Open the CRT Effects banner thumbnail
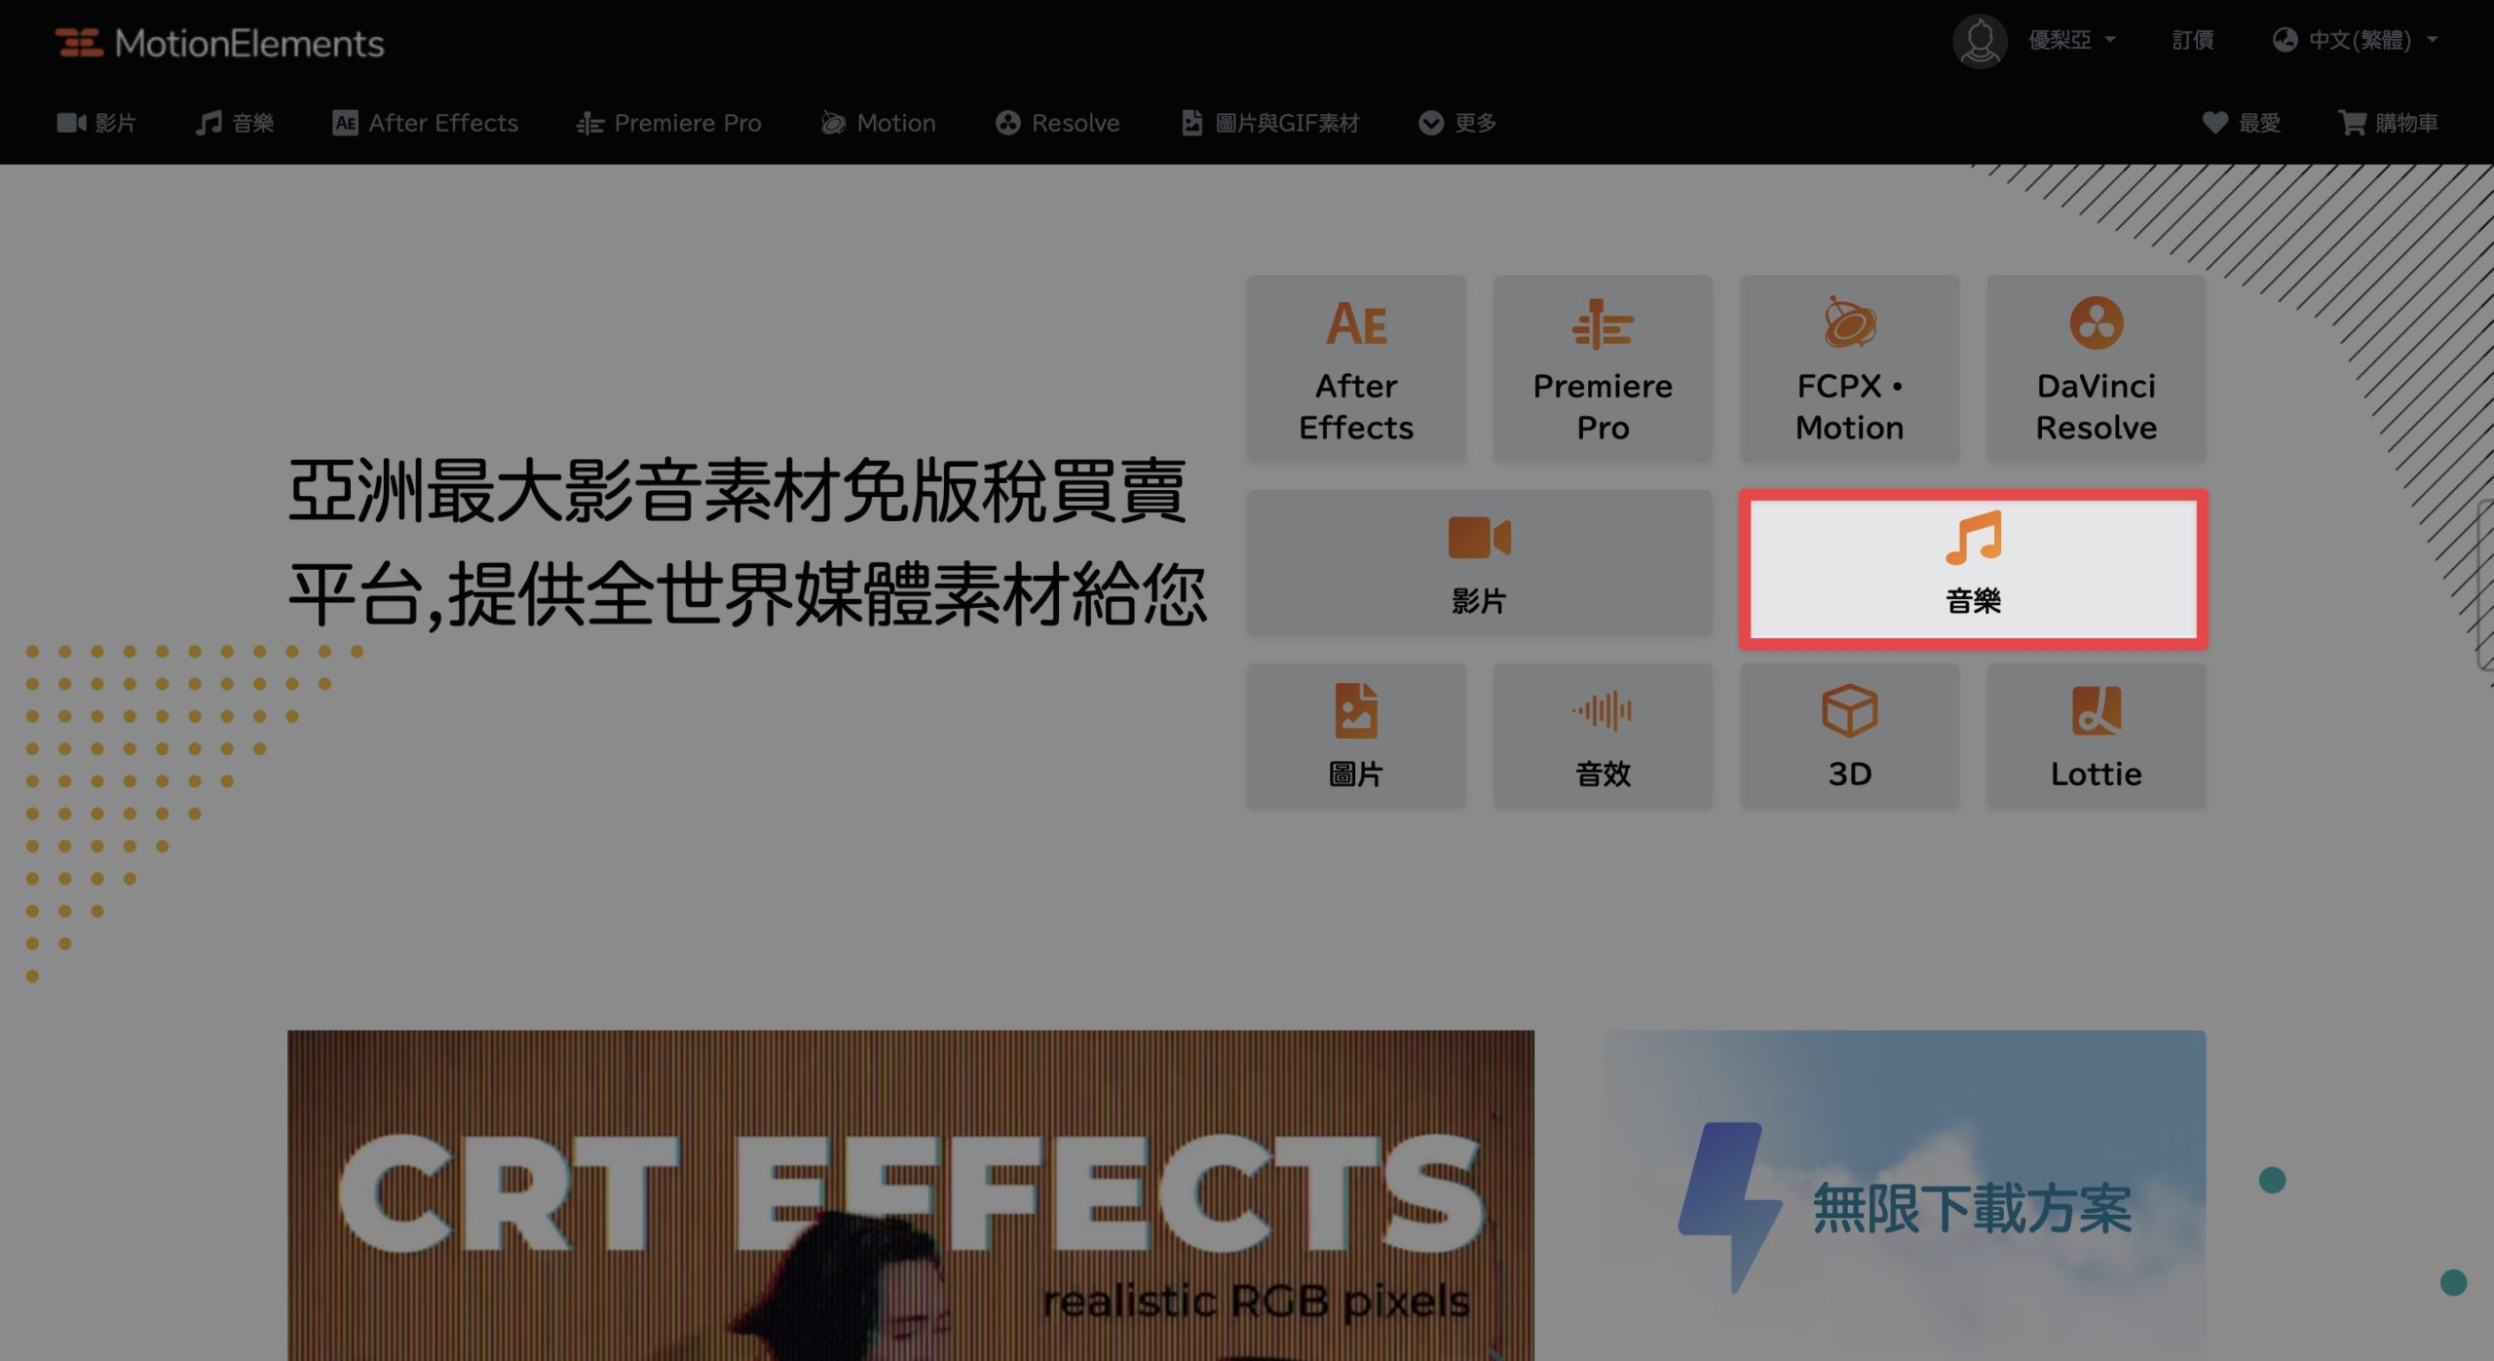The image size is (2494, 1361). point(910,1195)
